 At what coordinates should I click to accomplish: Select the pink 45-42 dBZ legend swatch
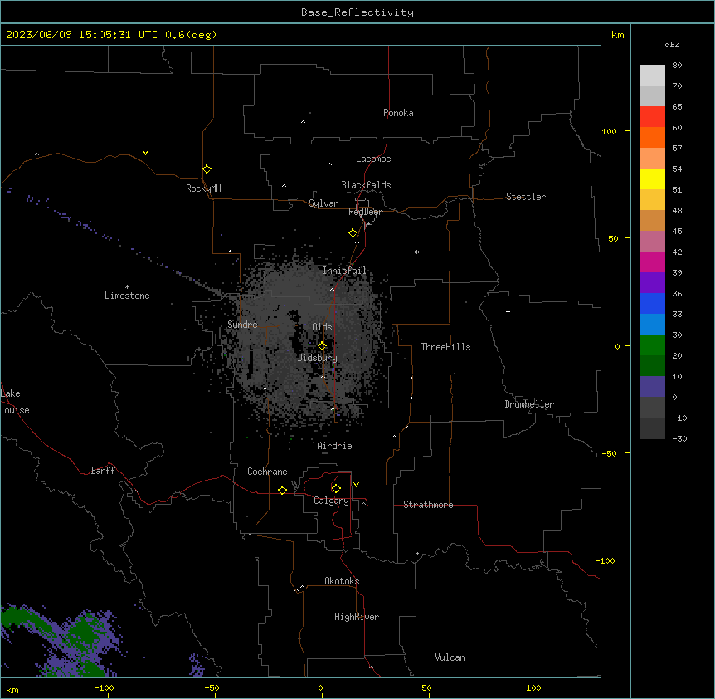click(x=652, y=242)
